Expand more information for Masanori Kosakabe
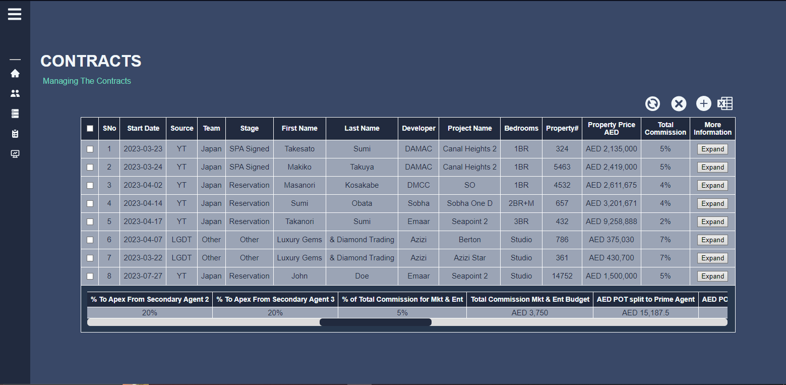The width and height of the screenshot is (786, 385). pos(712,186)
